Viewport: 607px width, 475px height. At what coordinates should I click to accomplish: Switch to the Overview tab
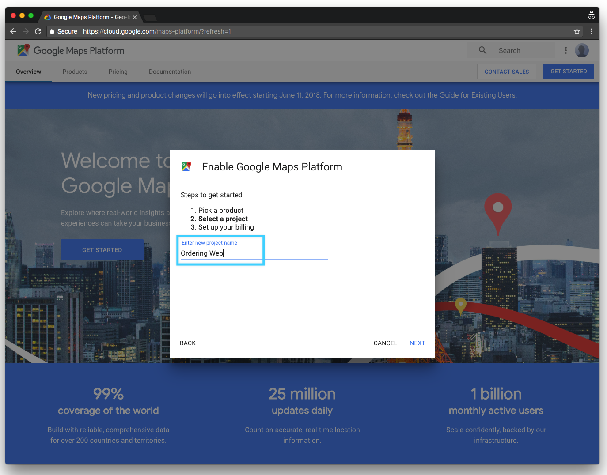click(x=29, y=72)
